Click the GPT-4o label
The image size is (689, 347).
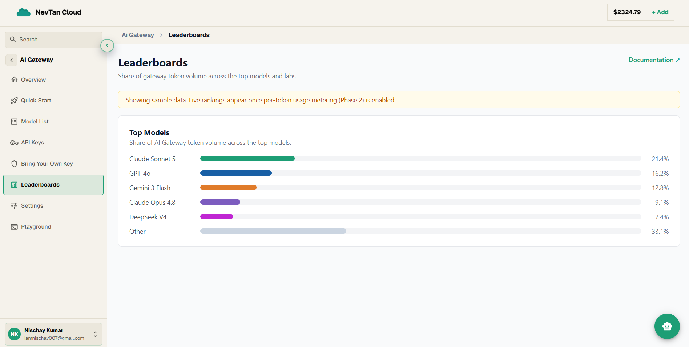click(140, 173)
